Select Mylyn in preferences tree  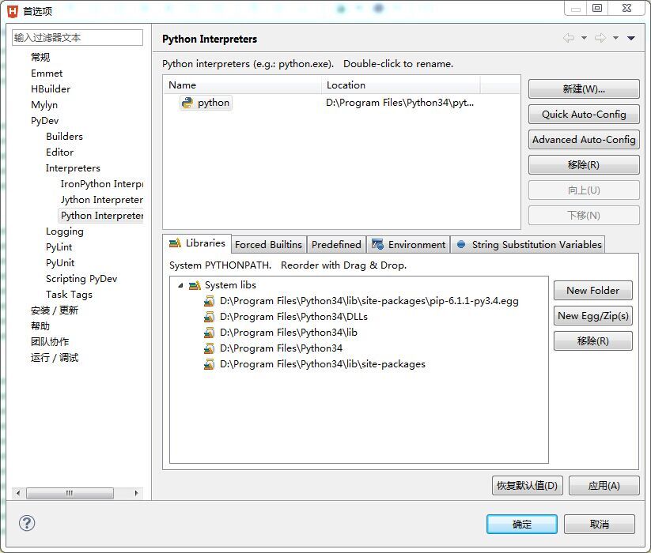(44, 105)
